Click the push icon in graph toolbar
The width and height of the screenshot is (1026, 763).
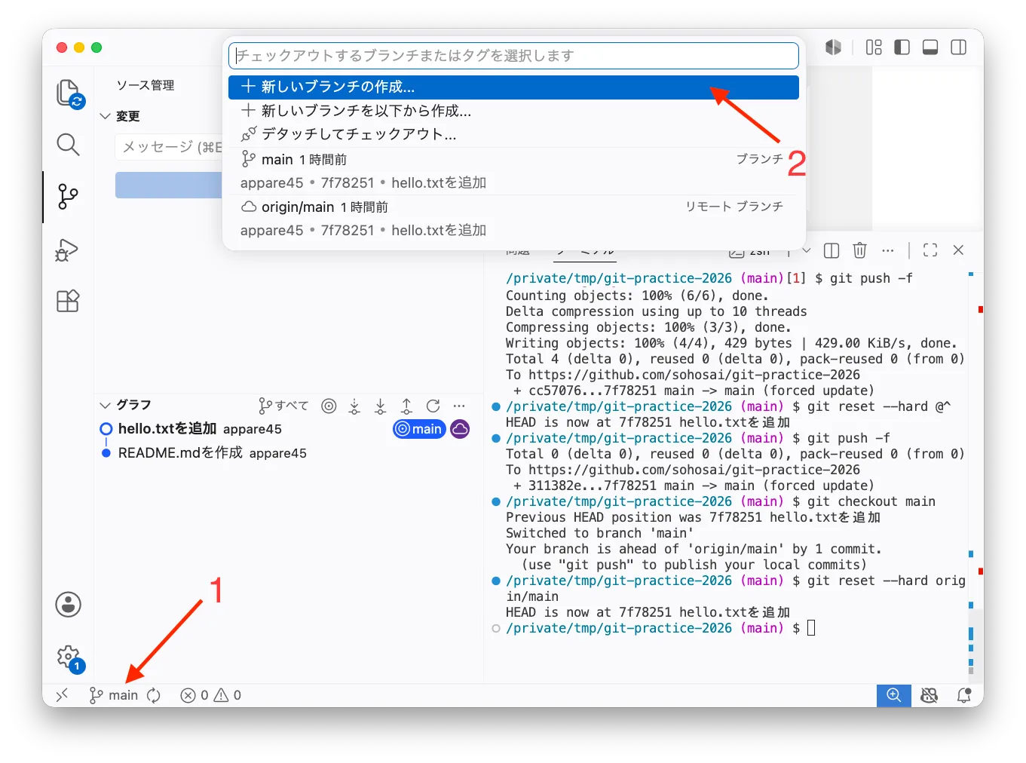pos(406,406)
